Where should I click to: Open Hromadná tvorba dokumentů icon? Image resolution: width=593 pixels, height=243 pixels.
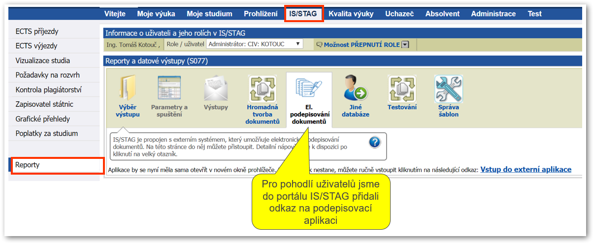click(x=262, y=89)
